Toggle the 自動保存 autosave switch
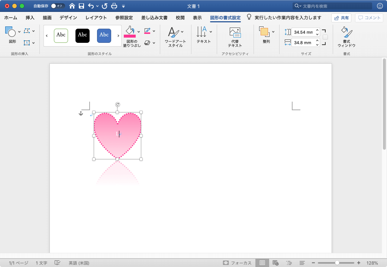 click(58, 6)
